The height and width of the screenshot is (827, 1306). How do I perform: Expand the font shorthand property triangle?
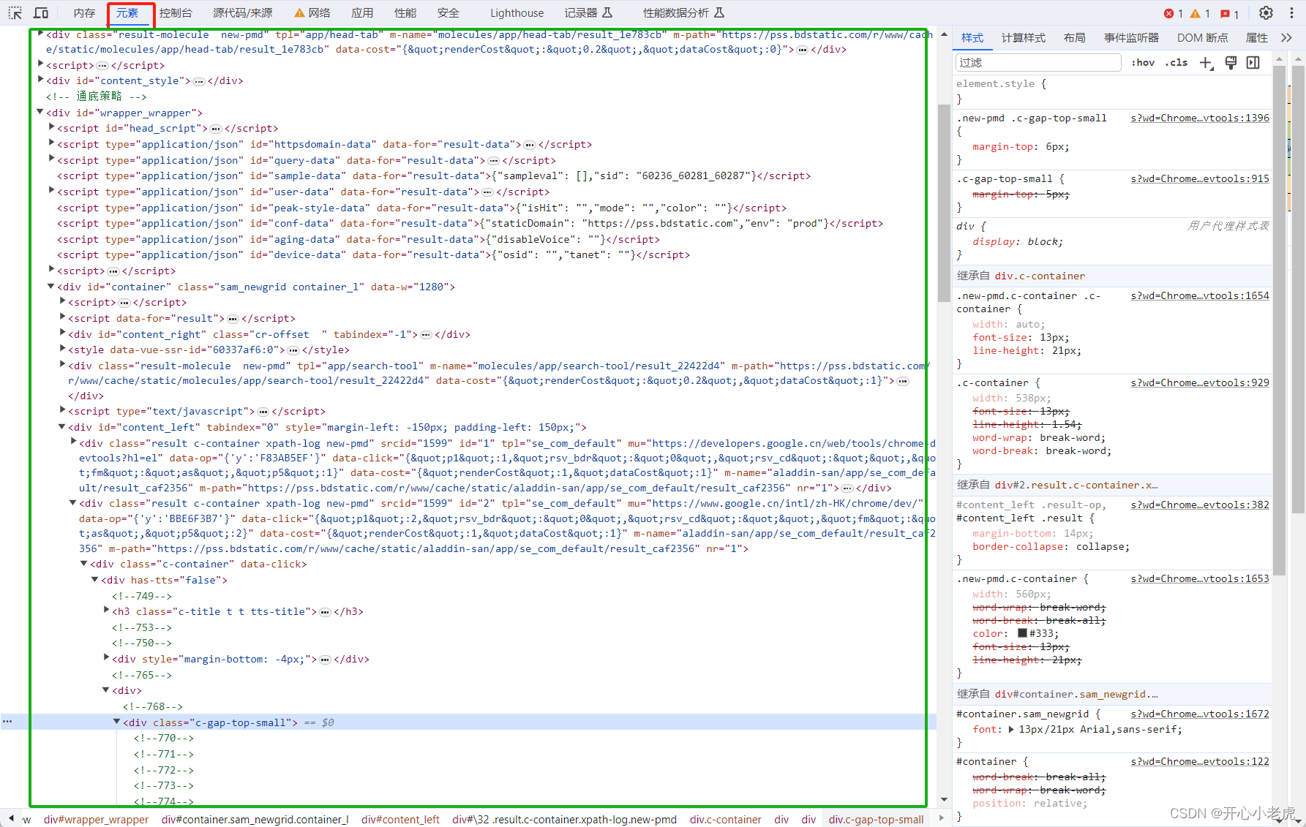1011,729
